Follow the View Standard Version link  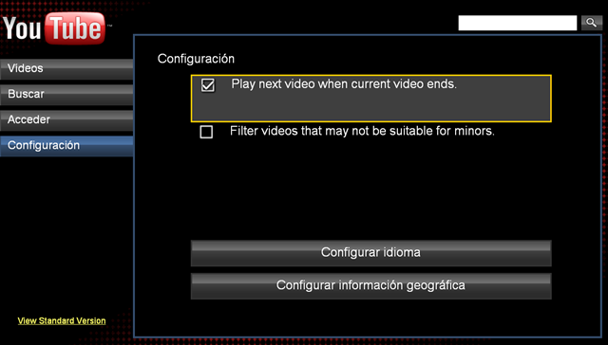pos(62,320)
